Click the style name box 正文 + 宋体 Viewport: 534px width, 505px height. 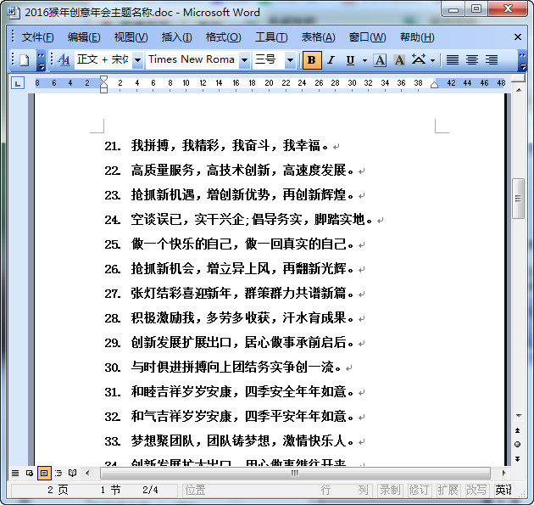tap(103, 59)
